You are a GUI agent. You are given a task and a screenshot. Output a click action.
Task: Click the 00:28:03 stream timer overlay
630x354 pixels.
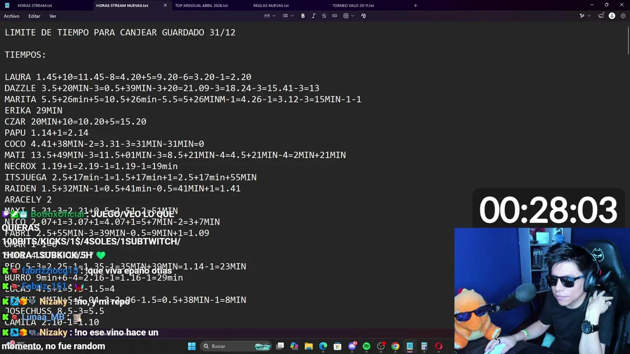click(x=548, y=210)
